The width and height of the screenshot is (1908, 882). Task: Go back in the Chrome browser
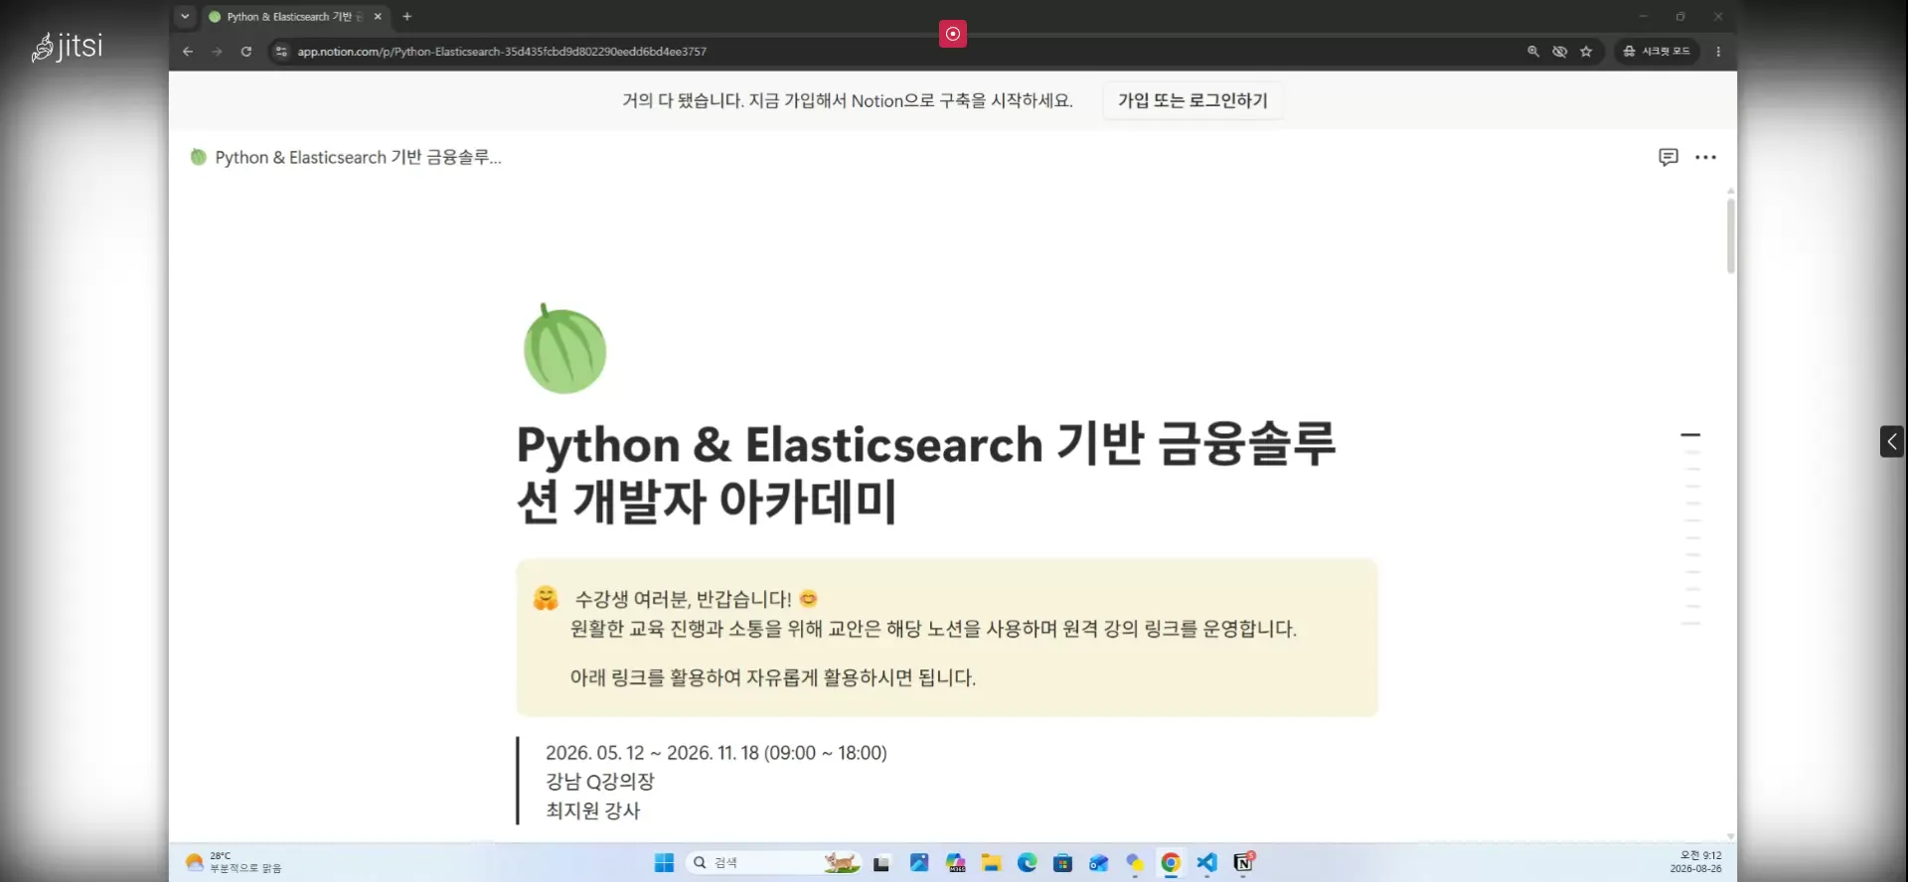(188, 52)
